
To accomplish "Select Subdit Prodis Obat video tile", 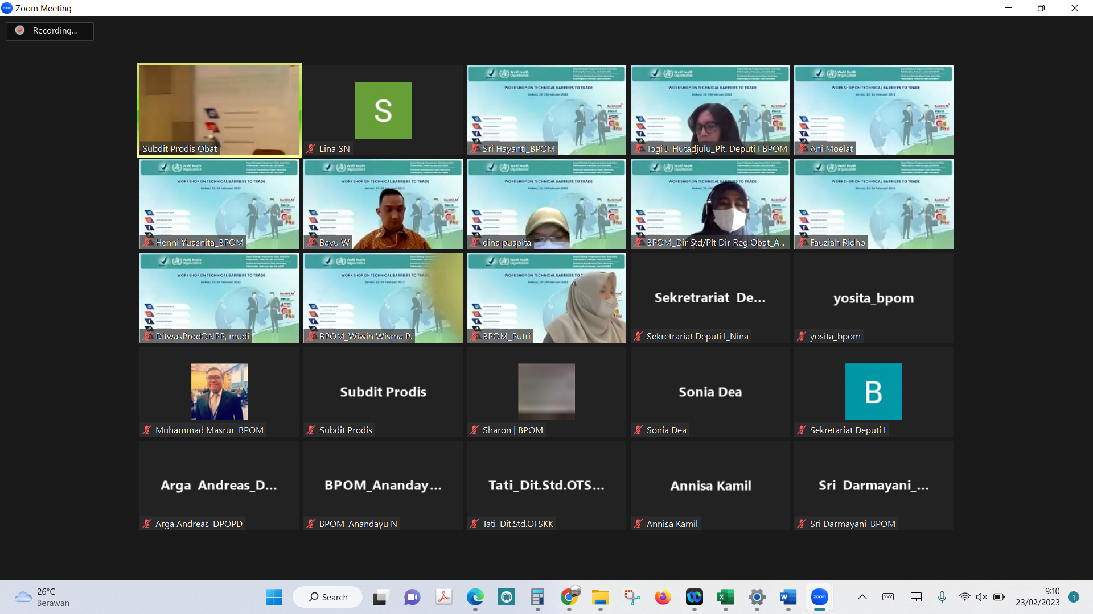I will point(219,110).
